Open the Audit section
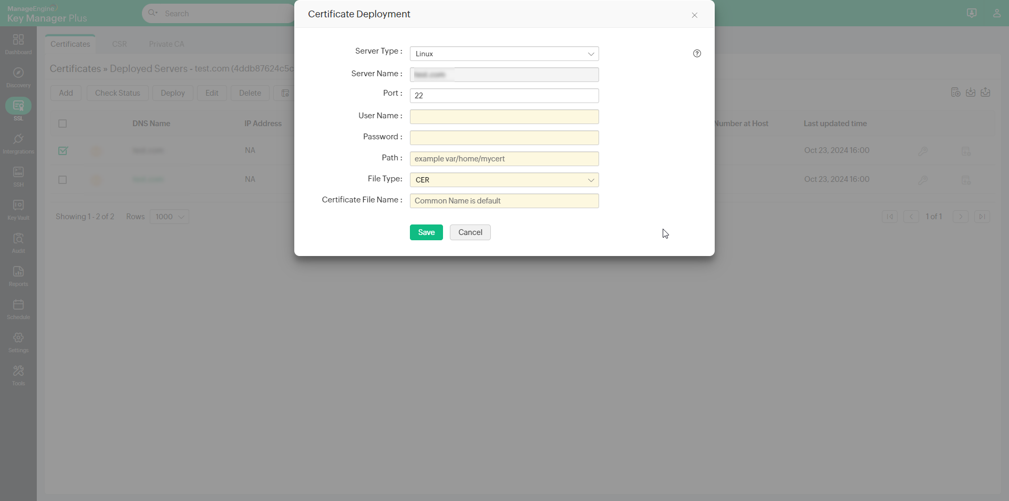Viewport: 1009px width, 501px height. 18,243
